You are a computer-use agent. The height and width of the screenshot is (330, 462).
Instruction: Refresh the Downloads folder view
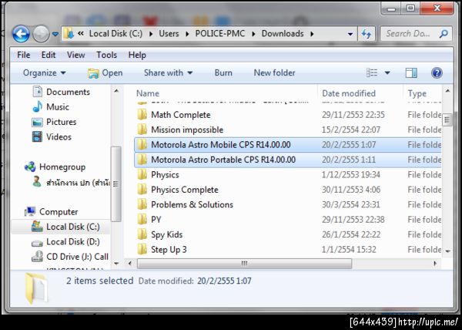[x=366, y=34]
